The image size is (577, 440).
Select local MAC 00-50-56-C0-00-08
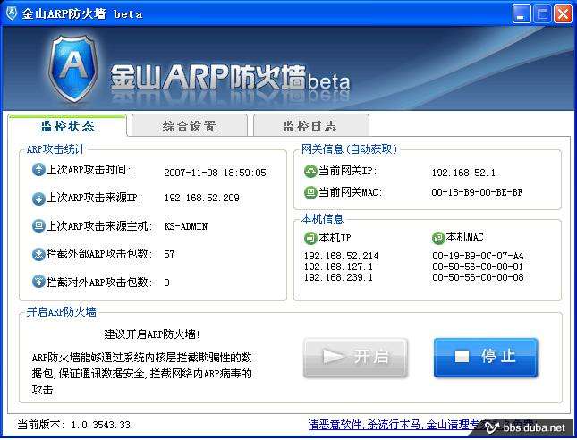click(x=478, y=277)
